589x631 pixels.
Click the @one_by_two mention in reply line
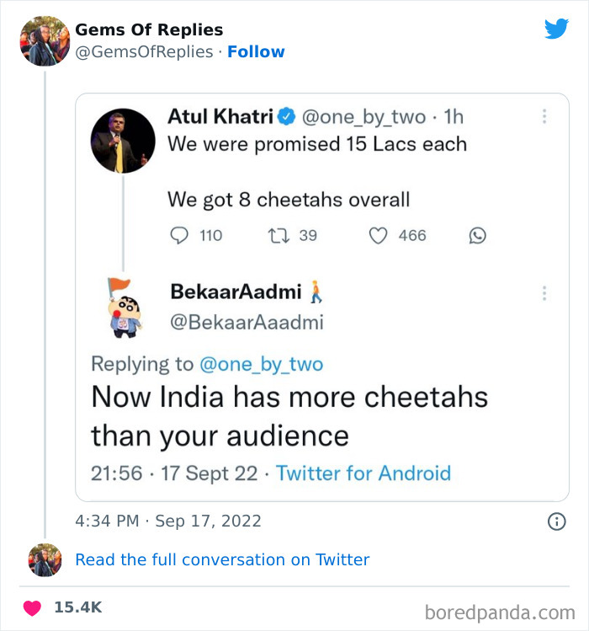click(x=261, y=364)
